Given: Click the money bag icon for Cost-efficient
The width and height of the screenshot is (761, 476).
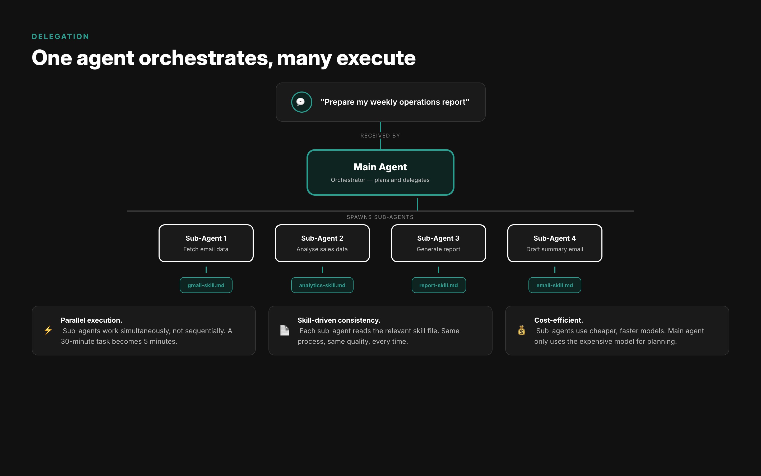Looking at the screenshot, I should 522,331.
